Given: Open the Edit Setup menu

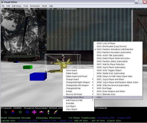Looking at the screenshot, I should pyautogui.click(x=17, y=6).
